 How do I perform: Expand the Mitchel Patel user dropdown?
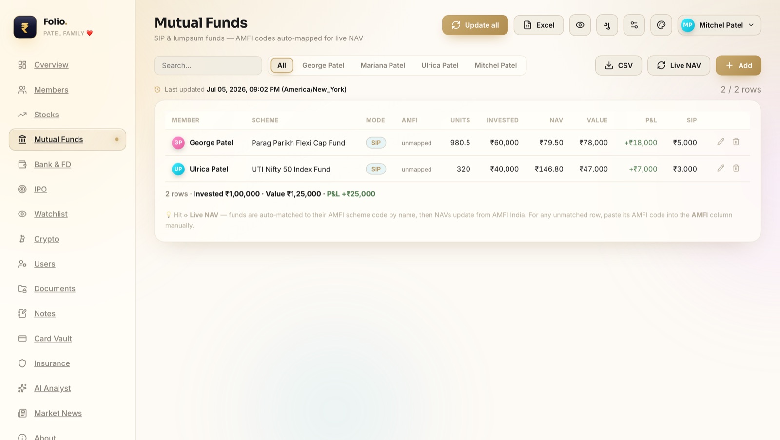[x=719, y=25]
